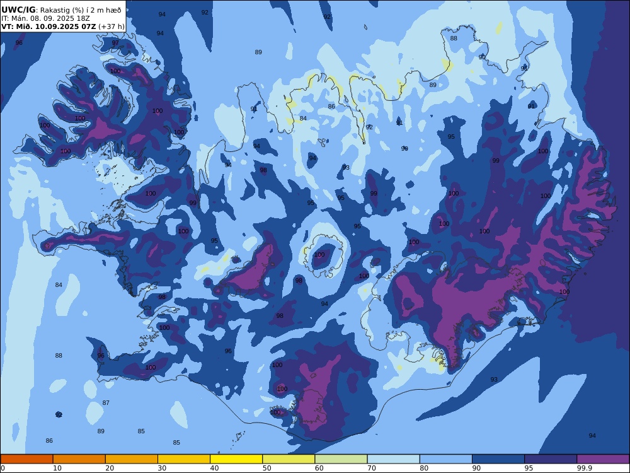Click the humidity value '87' over the sea
Image resolution: width=630 pixels, height=473 pixels.
tap(106, 402)
